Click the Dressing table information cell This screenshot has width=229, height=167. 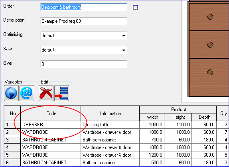pos(110,125)
